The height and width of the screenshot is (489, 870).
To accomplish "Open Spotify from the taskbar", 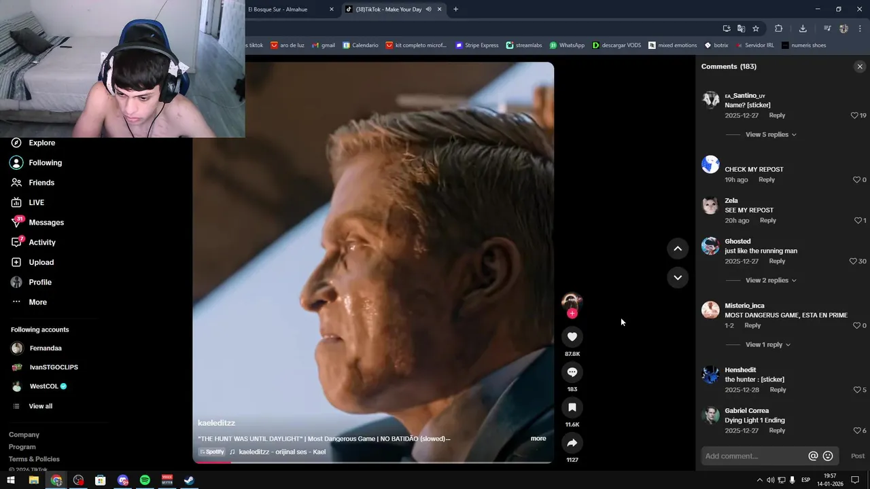I will [145, 480].
